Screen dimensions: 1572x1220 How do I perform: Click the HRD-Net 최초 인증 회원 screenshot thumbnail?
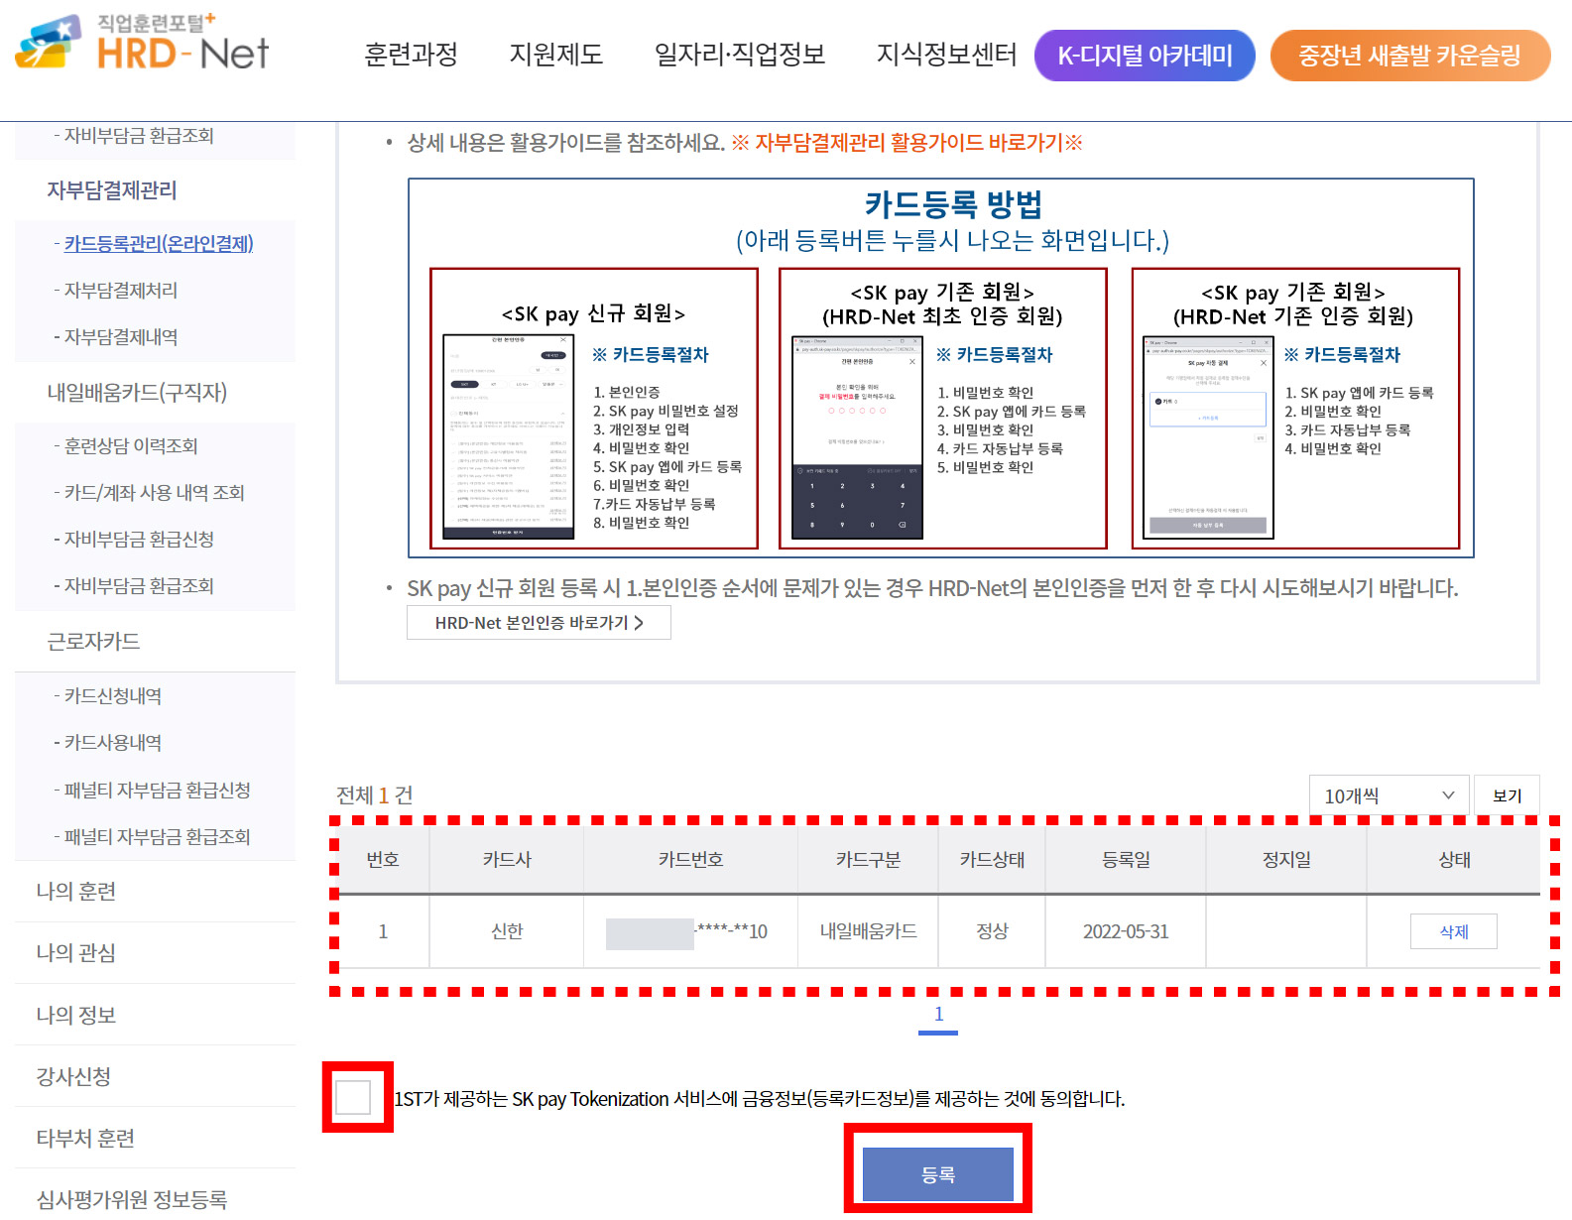(x=857, y=437)
